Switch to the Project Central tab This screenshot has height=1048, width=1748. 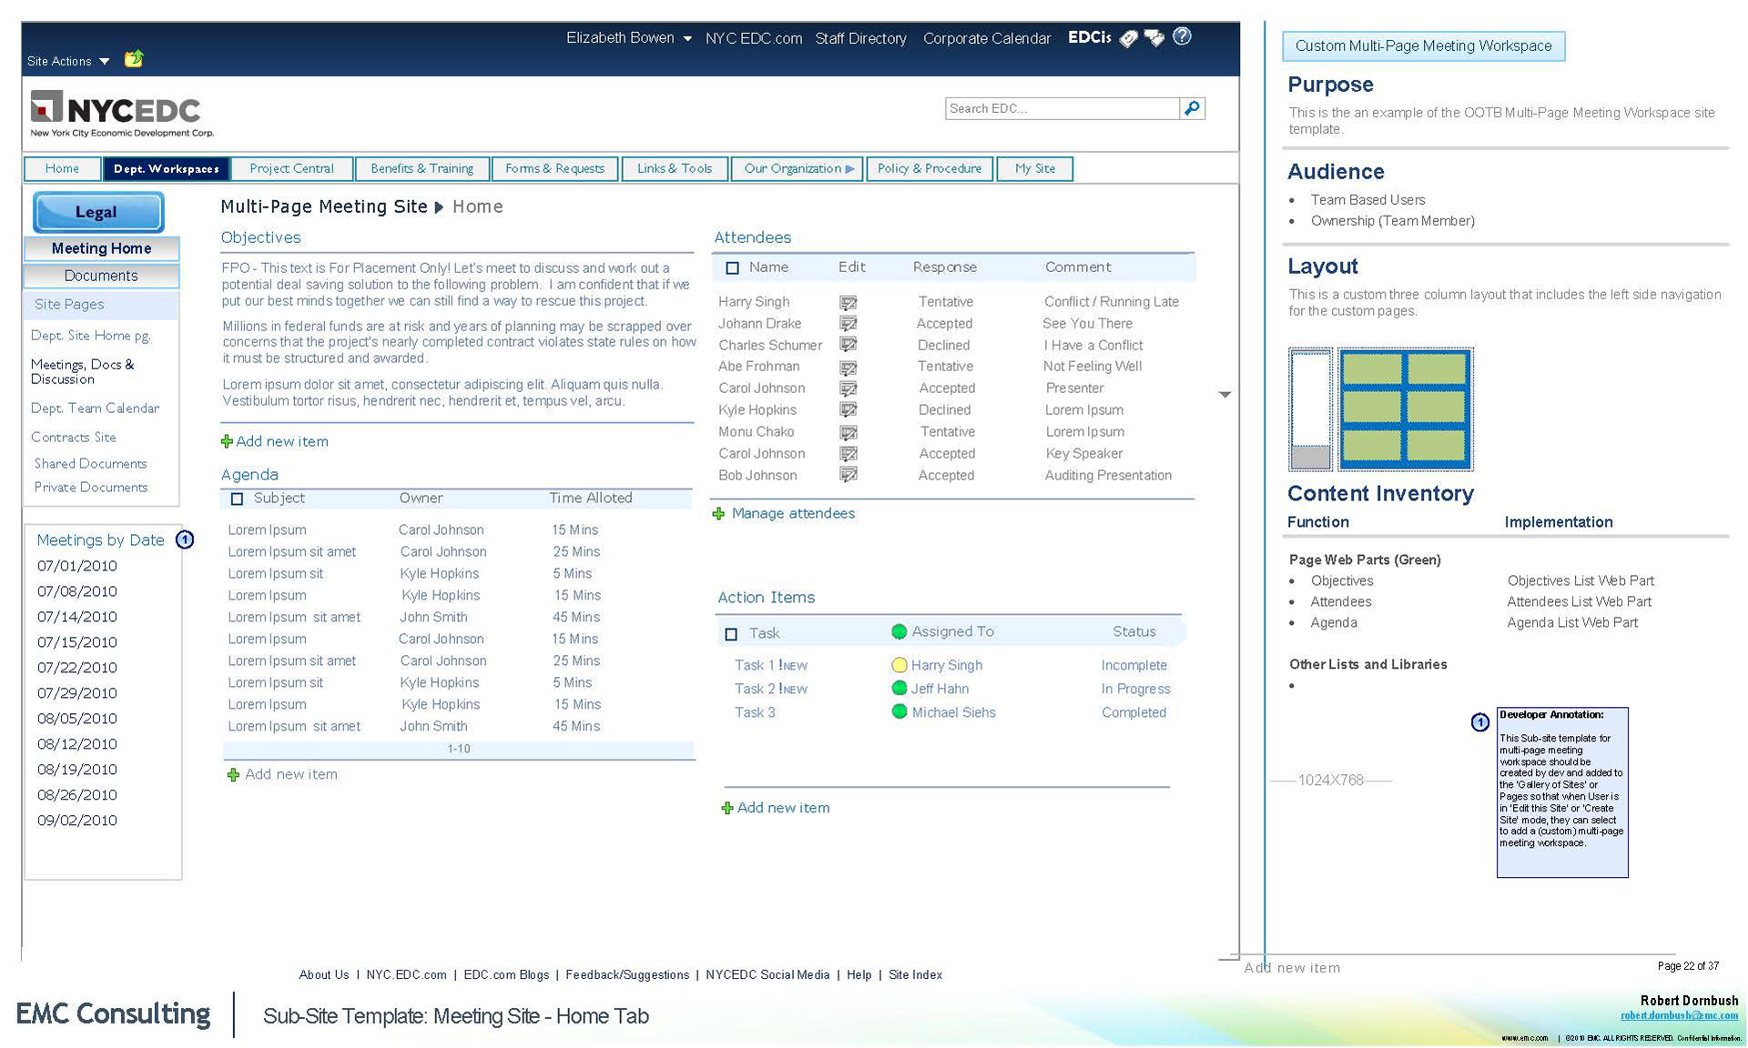click(x=291, y=169)
